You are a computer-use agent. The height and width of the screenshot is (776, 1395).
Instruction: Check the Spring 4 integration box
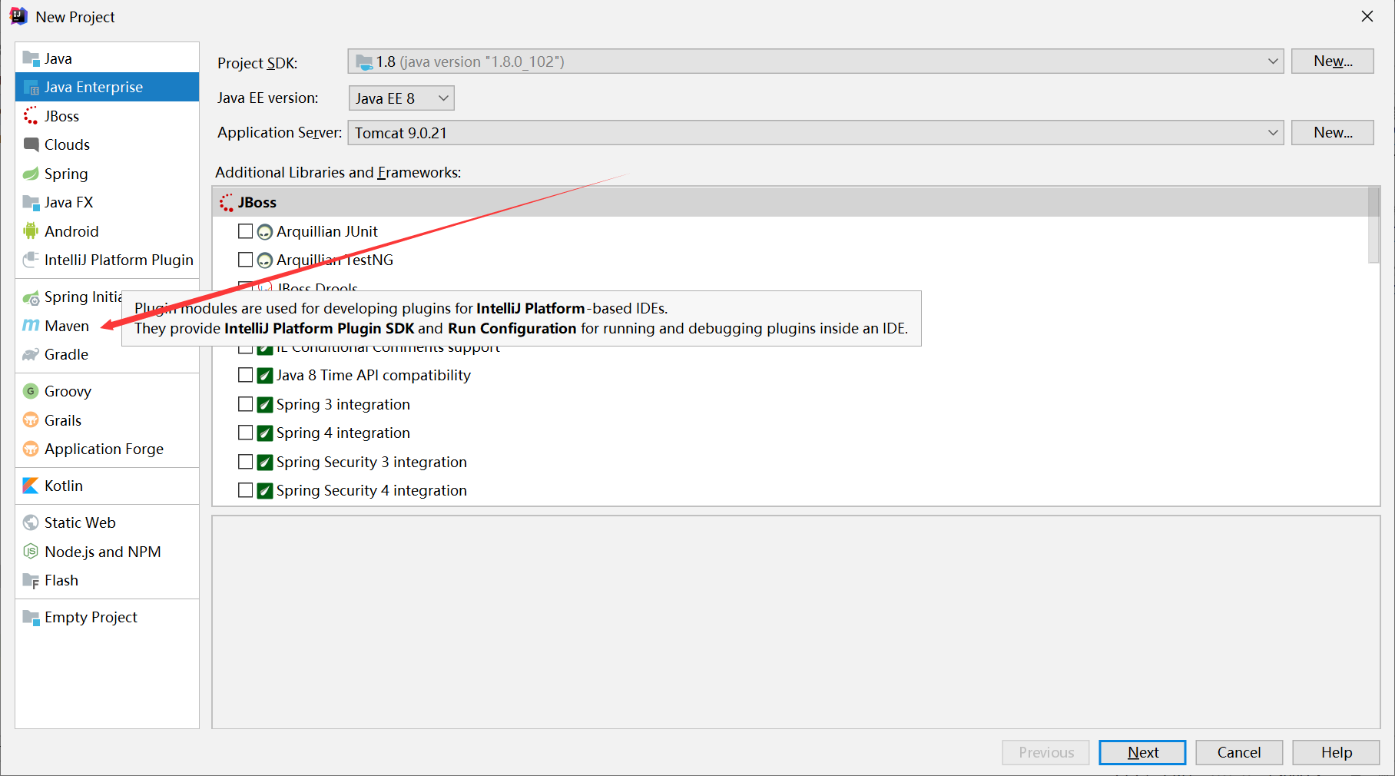coord(246,433)
